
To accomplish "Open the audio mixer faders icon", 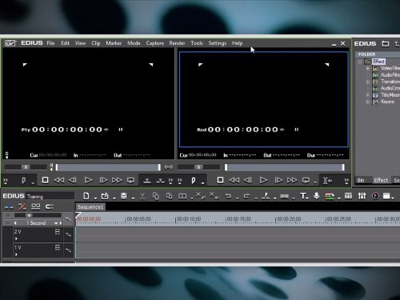I will tap(362, 196).
